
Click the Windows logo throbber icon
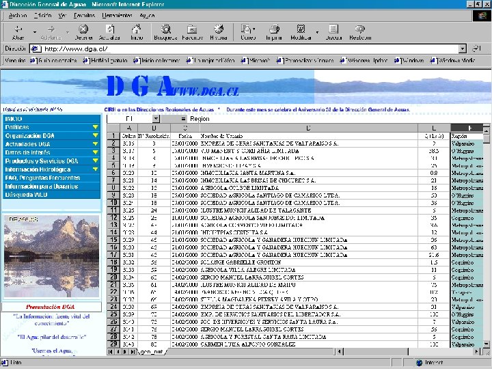[x=482, y=16]
